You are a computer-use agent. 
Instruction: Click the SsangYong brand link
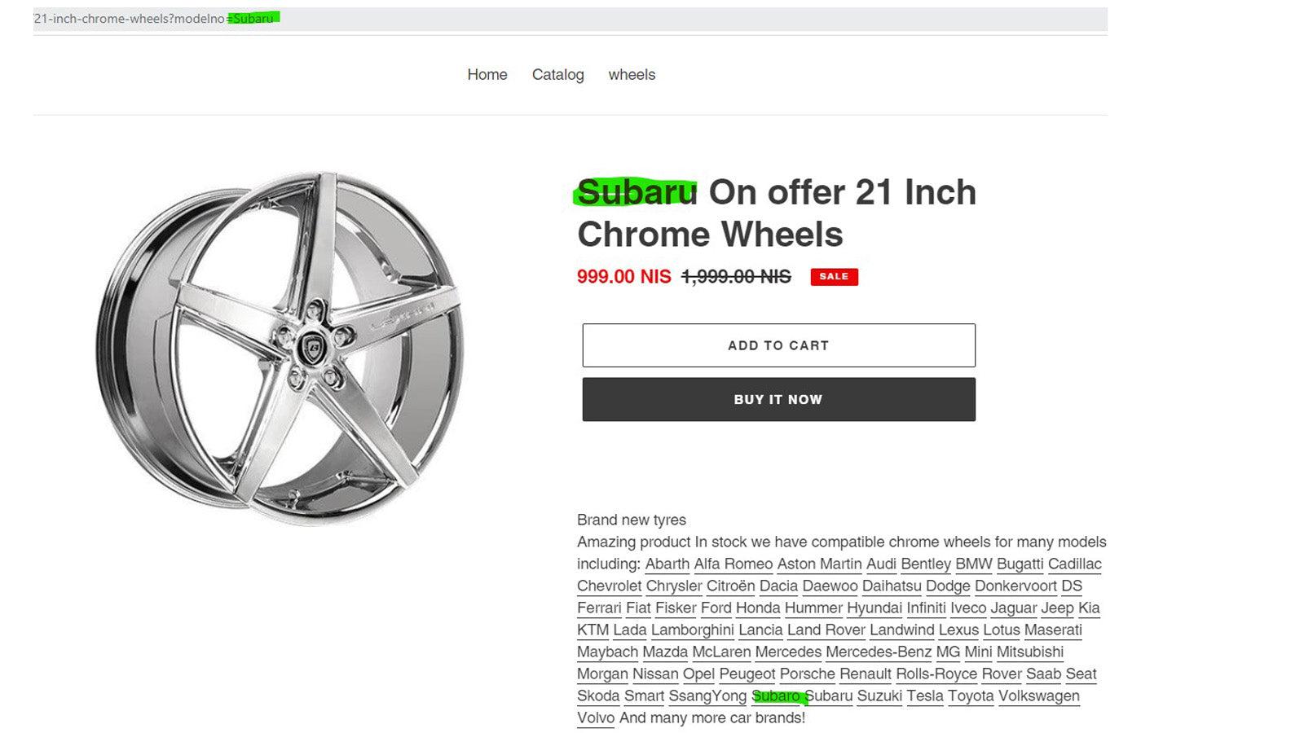coord(708,696)
